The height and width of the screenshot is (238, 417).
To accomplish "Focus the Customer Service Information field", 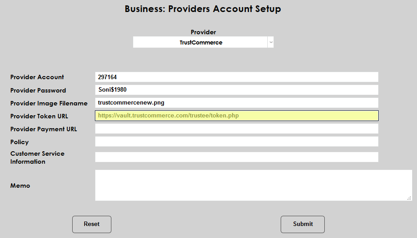I will coord(237,157).
